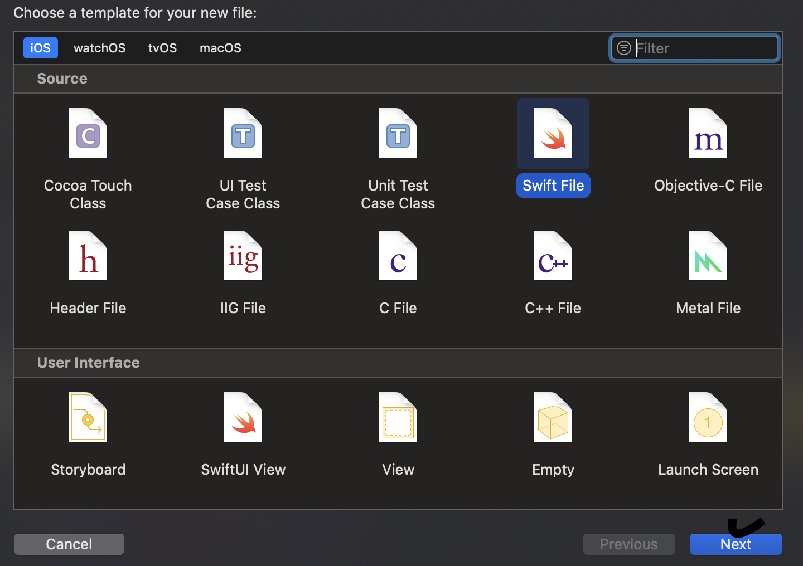Click the C File label
The height and width of the screenshot is (566, 803).
click(398, 308)
